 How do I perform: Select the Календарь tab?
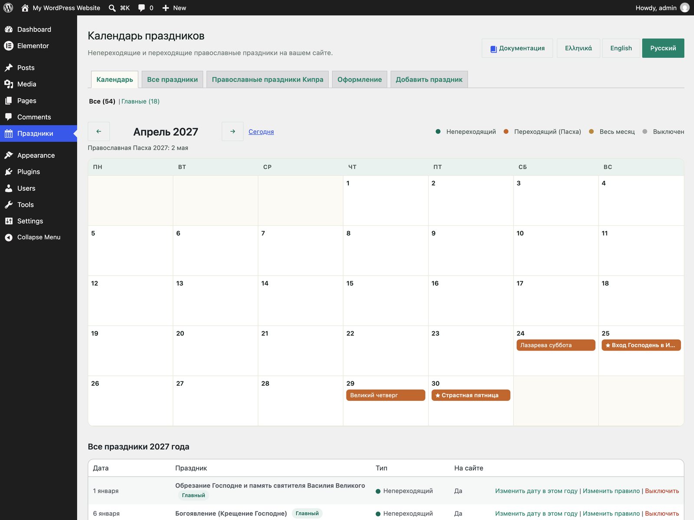click(115, 79)
